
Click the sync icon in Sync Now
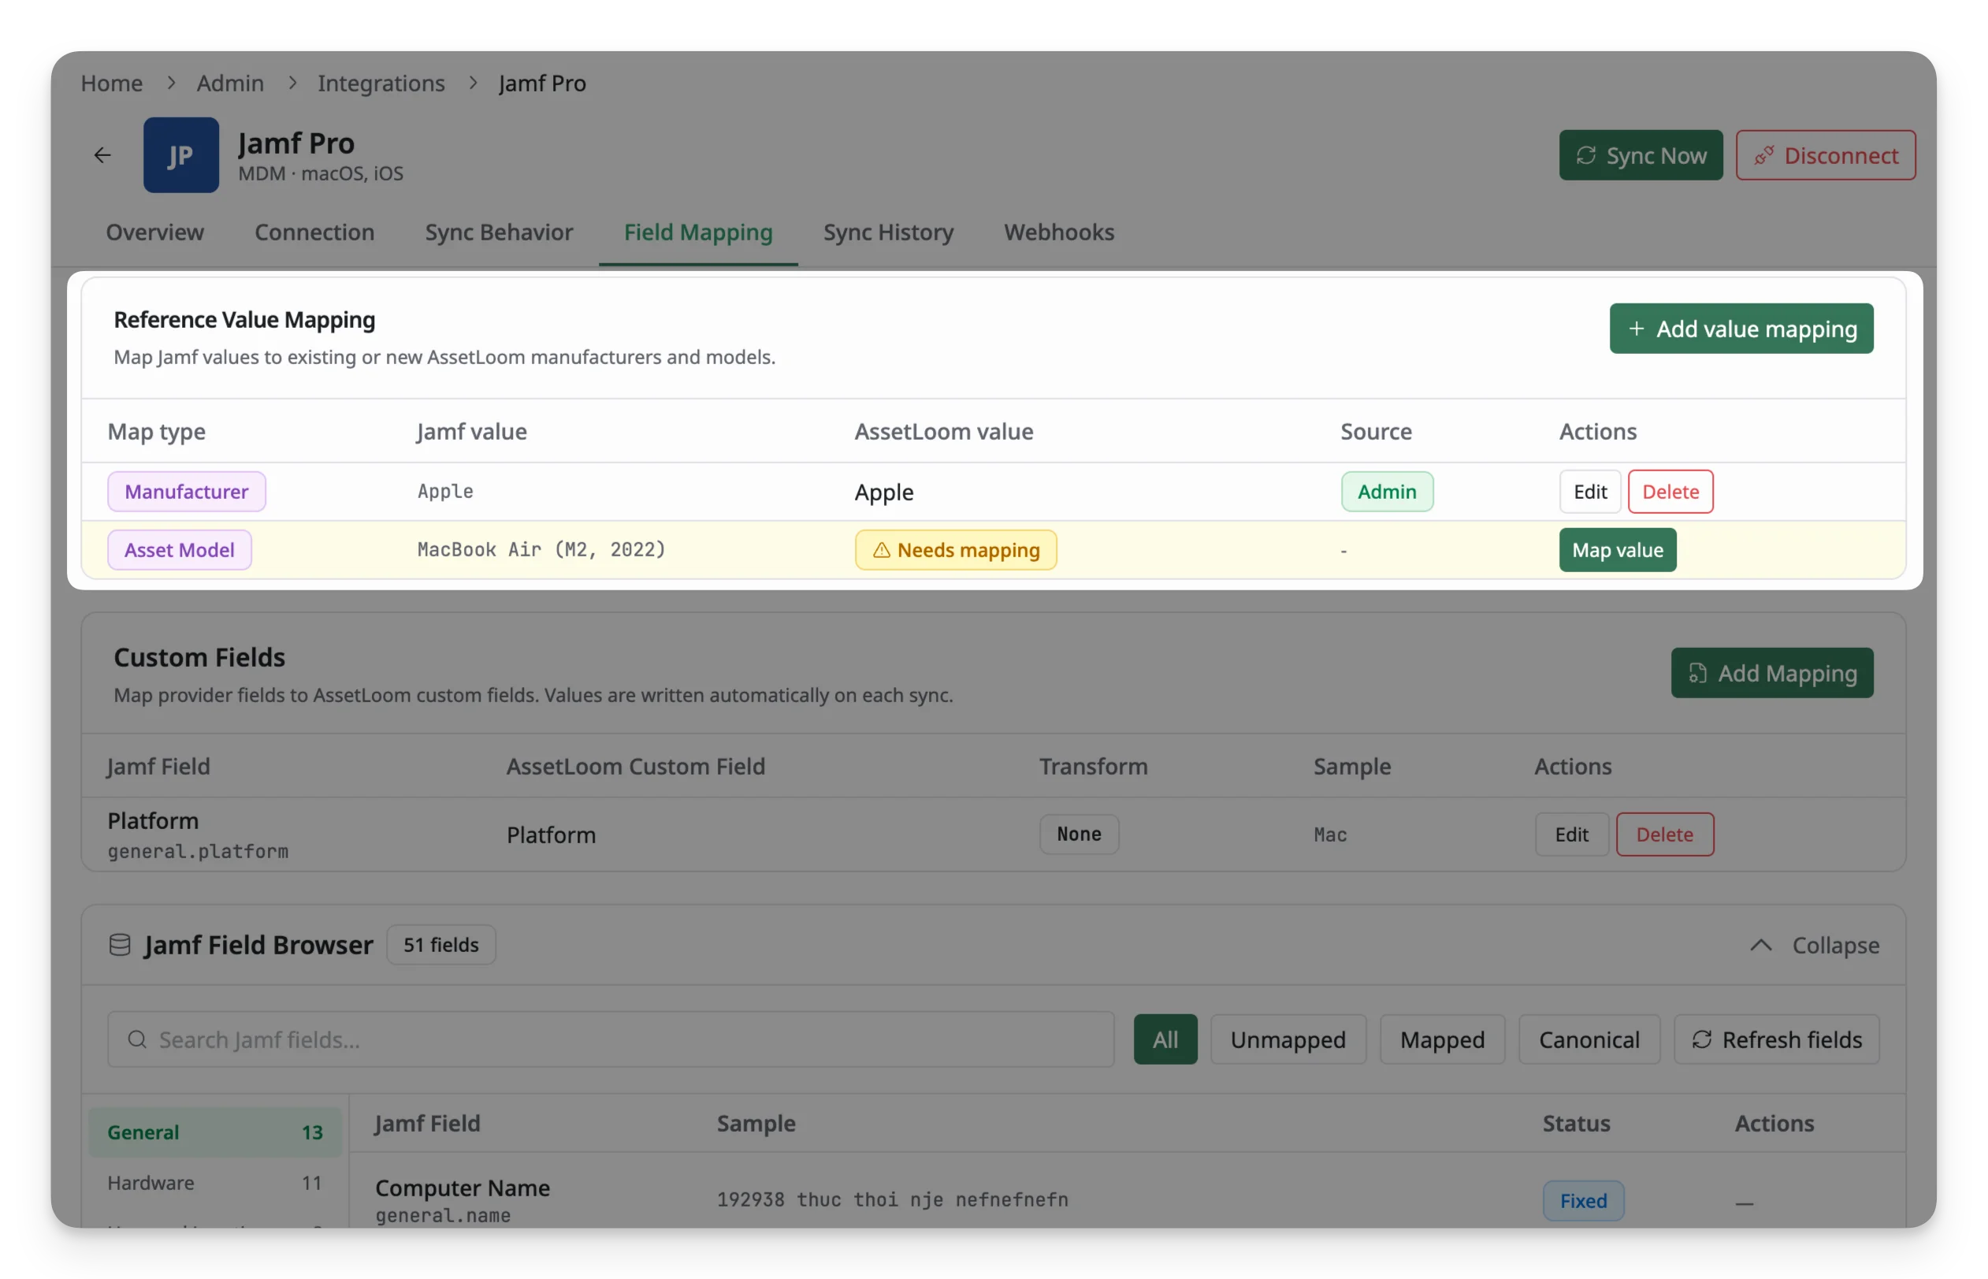pos(1585,155)
